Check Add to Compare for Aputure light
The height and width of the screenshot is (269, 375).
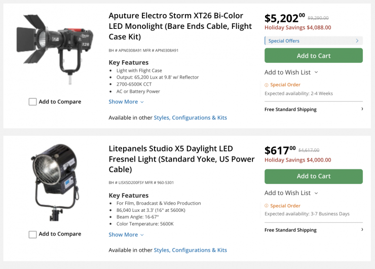33,102
